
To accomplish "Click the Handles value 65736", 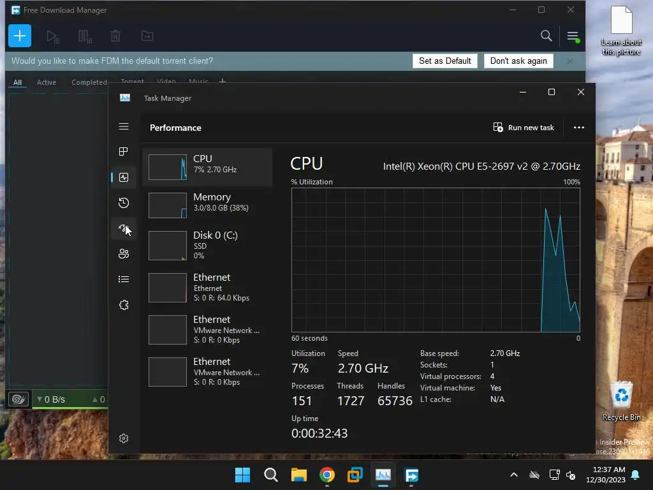I will (395, 401).
